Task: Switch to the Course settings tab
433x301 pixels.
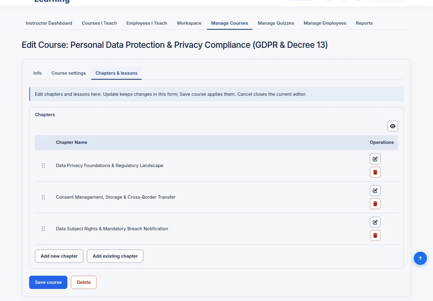Action: (x=69, y=73)
